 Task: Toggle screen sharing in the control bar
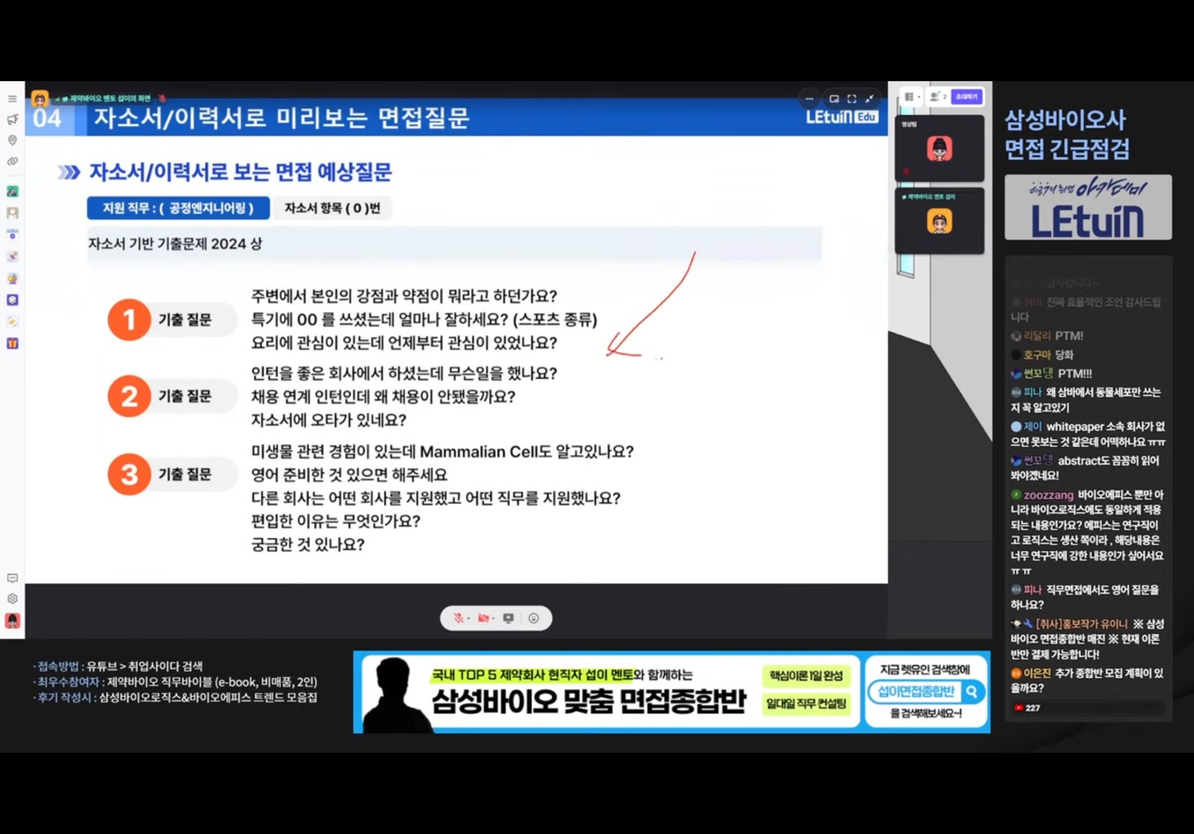pos(508,618)
